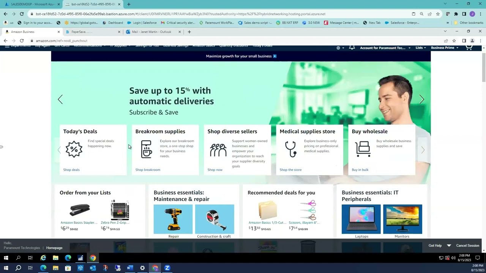Reload the inner Amazon browser page
This screenshot has height=273, width=486.
[22, 41]
